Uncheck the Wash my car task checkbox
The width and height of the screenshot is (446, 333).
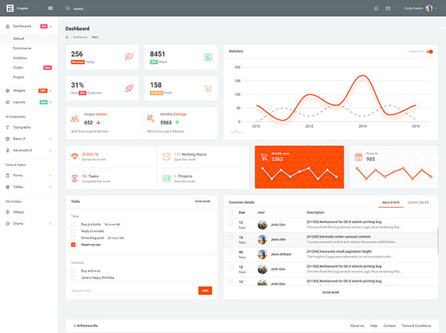[x=73, y=245]
